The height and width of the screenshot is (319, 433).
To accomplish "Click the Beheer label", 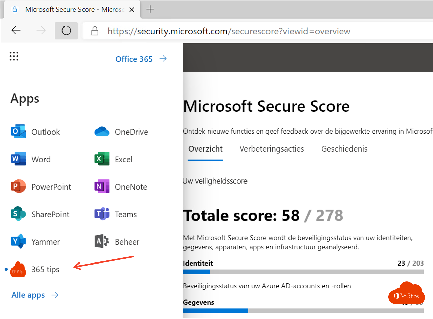I will tap(127, 242).
